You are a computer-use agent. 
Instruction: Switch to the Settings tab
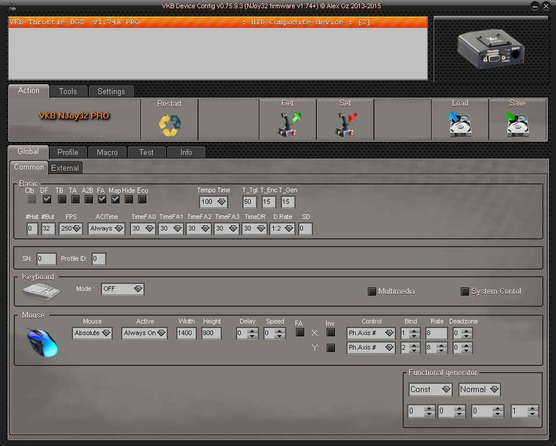pos(111,92)
